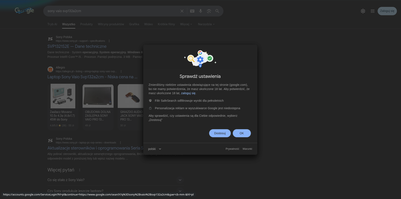Search by image with the camera lens icon
401x199 pixels.
click(209, 11)
